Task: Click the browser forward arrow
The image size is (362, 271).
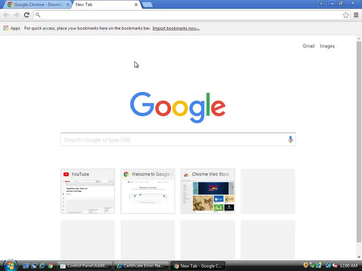Action: click(16, 15)
